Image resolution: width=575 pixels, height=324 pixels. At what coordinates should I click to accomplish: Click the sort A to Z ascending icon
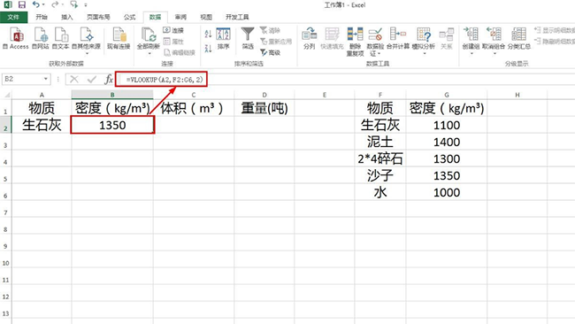[208, 35]
